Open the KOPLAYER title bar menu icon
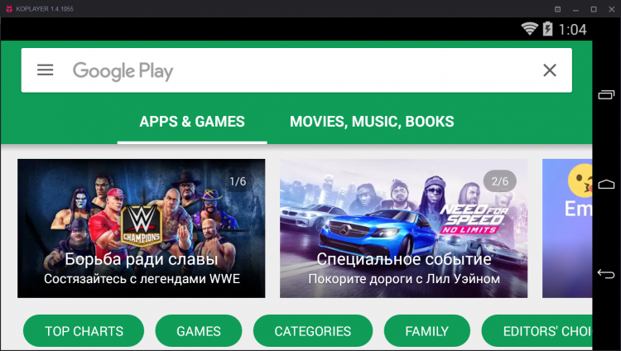Image resolution: width=621 pixels, height=351 pixels. pyautogui.click(x=557, y=9)
